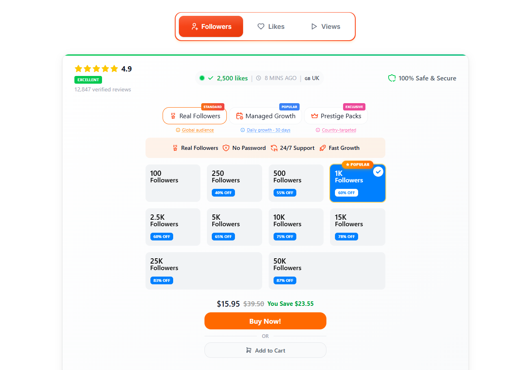The width and height of the screenshot is (526, 370).
Task: Click the green shield Safe & Secure icon
Action: tap(392, 78)
